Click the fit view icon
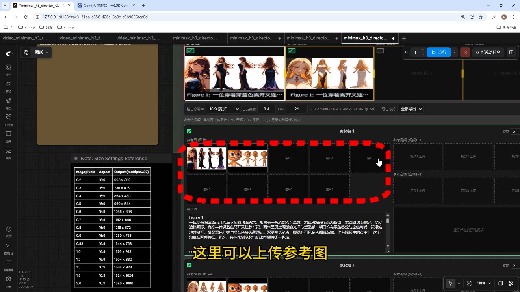Viewport: 520px width, 292px height. (x=470, y=283)
